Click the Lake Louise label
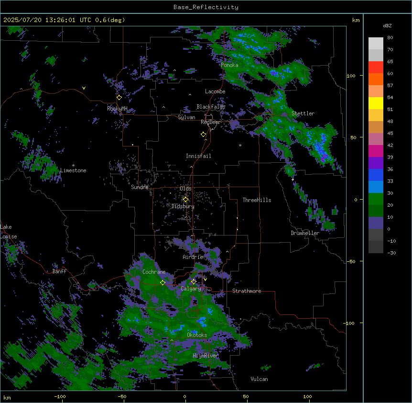Image resolution: width=412 pixels, height=403 pixels. click(9, 232)
